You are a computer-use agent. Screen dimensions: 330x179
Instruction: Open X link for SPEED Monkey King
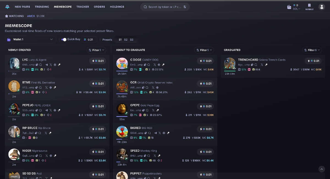point(155,156)
